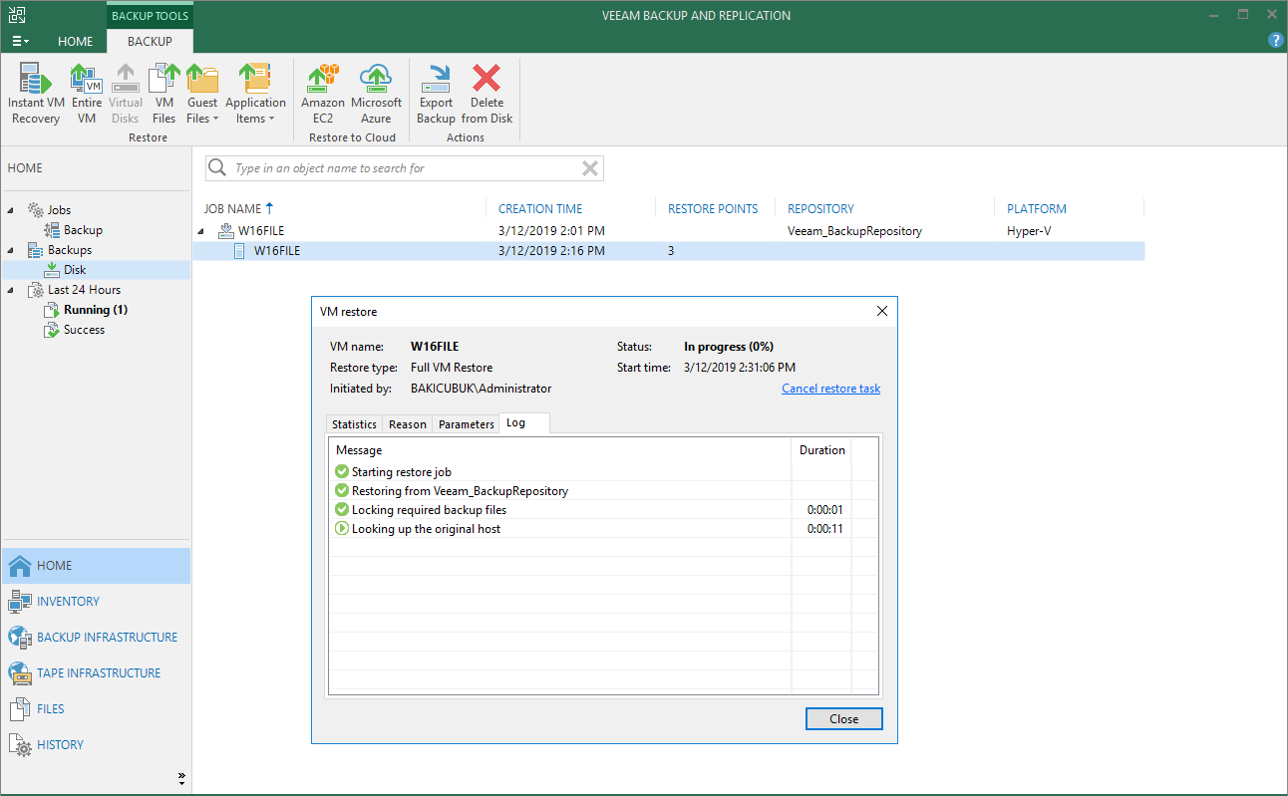Click the Close button in dialog

pos(843,719)
